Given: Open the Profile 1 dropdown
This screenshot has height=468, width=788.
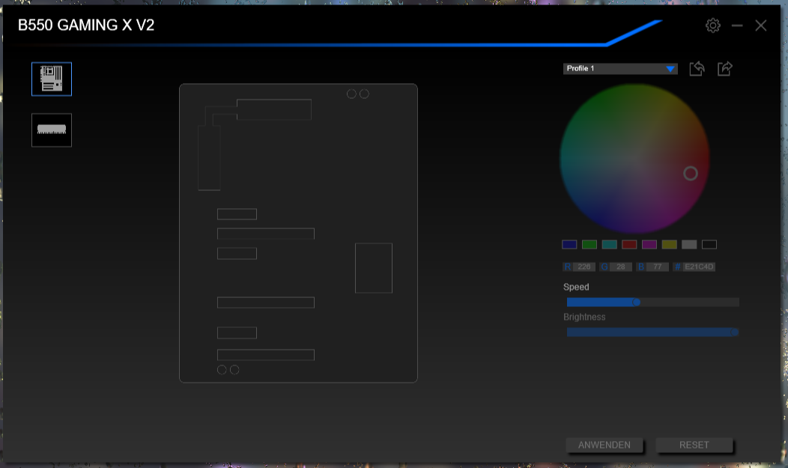Looking at the screenshot, I should [620, 68].
